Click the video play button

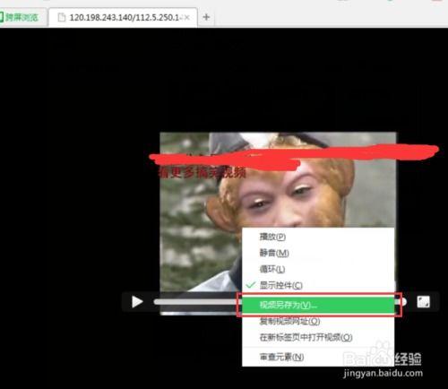click(137, 302)
